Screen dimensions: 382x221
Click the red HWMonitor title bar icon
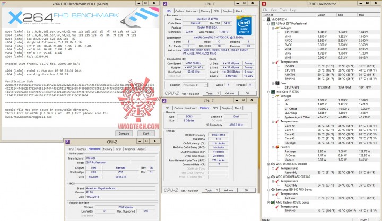point(264,4)
